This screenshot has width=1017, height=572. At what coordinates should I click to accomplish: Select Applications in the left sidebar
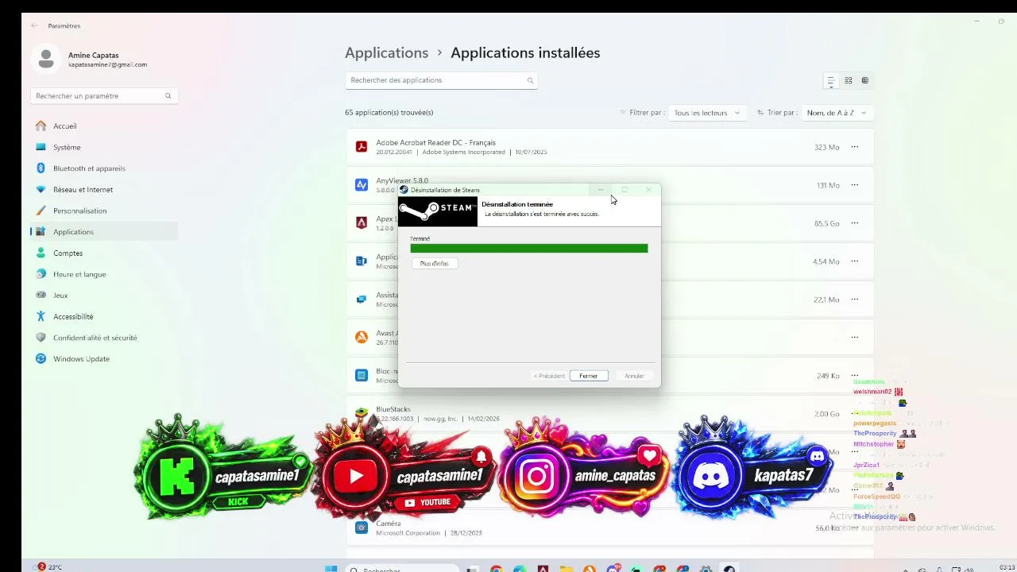coord(104,232)
